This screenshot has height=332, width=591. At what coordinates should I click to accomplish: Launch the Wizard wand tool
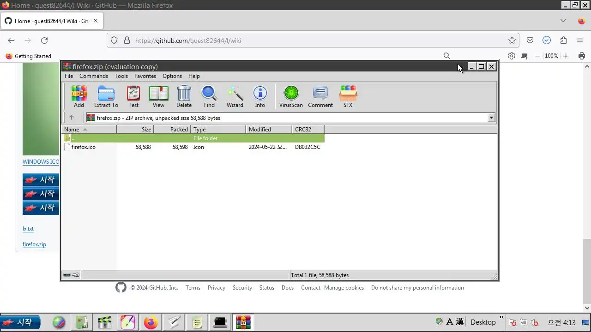[235, 97]
